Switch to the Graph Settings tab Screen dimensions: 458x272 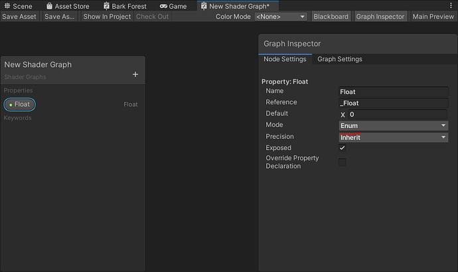click(x=340, y=59)
